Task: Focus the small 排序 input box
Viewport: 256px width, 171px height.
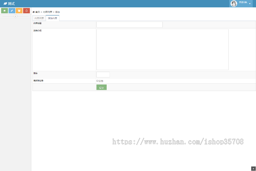Action: 103,75
